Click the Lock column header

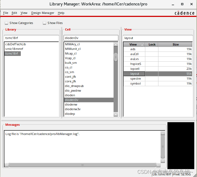pyautogui.click(x=152, y=44)
